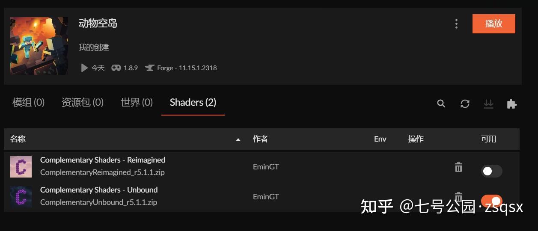Click the orange 播放 play button
This screenshot has width=538, height=231.
pyautogui.click(x=494, y=24)
